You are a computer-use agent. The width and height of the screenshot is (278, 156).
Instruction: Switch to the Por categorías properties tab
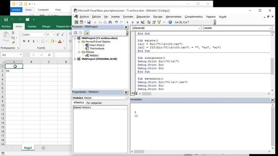coord(94,103)
